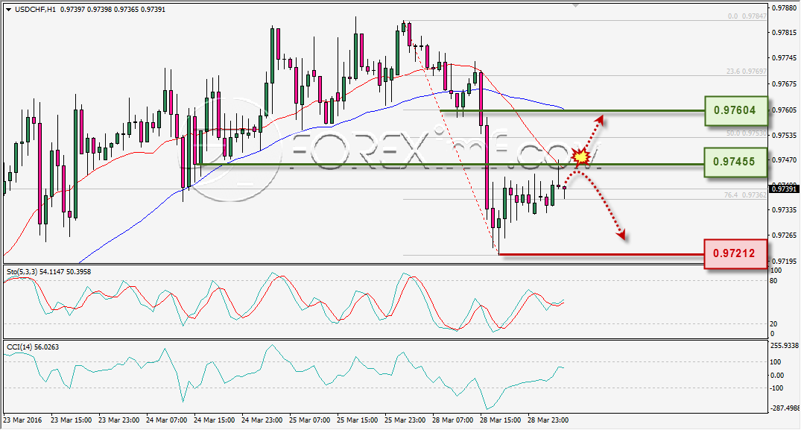Image resolution: width=801 pixels, height=430 pixels.
Task: Click price scale value 0.97745
Action: 785,57
